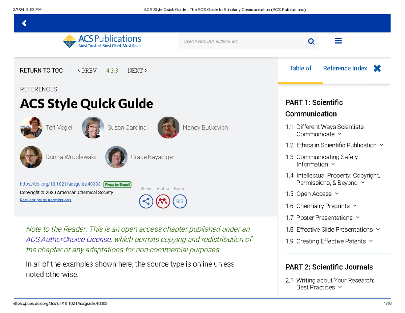Select the Table of Contents tab

[300, 68]
